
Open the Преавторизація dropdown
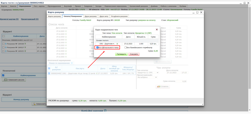coord(147,77)
